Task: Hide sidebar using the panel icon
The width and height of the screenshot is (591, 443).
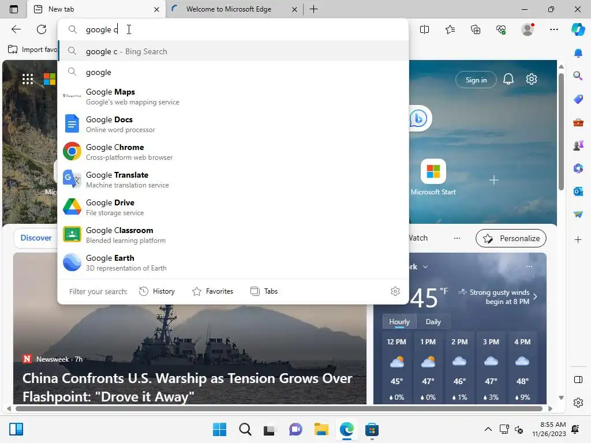Action: click(578, 380)
